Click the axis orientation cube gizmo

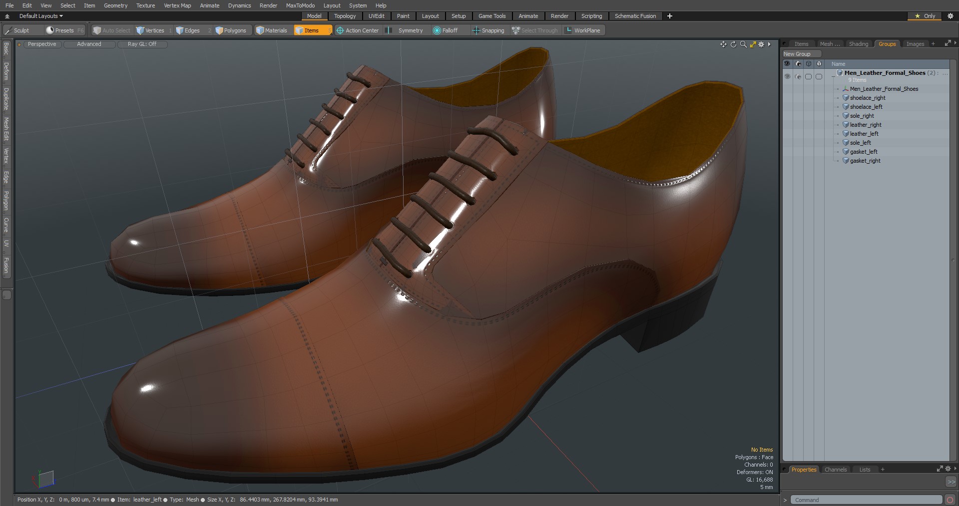pos(45,479)
